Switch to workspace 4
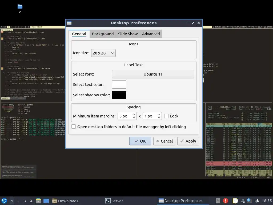 click(31, 201)
